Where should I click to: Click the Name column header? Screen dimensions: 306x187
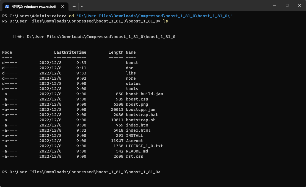click(131, 52)
